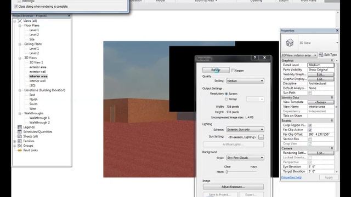351x197 pixels.
Task: Click the Edit Type icon
Action: [x=321, y=55]
